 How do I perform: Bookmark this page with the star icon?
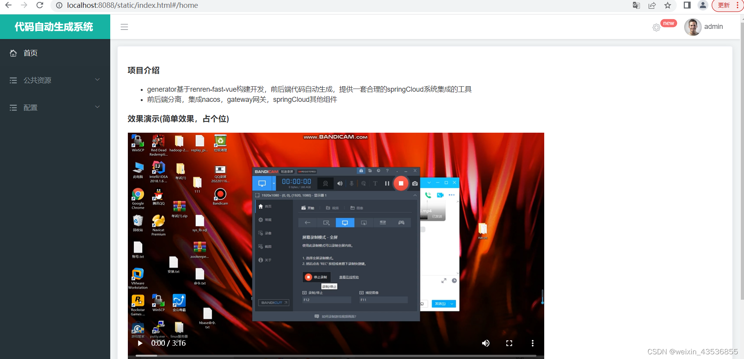click(x=668, y=5)
